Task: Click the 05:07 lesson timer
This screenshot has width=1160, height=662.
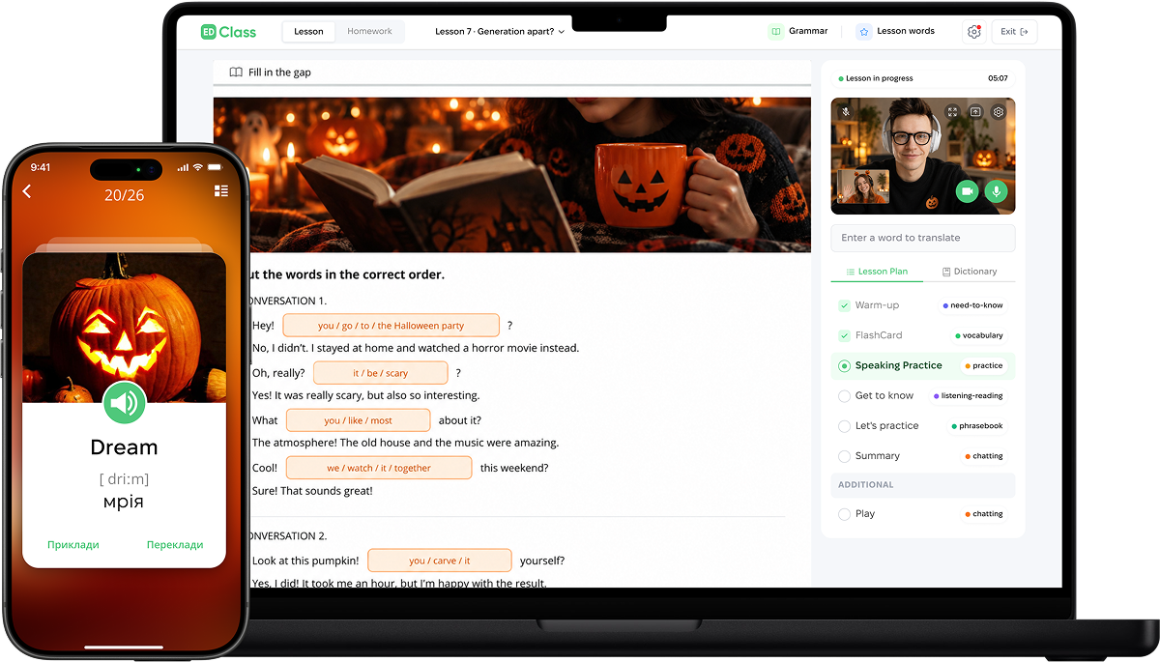Action: click(998, 78)
